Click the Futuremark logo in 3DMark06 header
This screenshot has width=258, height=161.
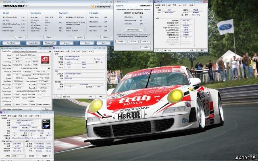click(x=101, y=6)
